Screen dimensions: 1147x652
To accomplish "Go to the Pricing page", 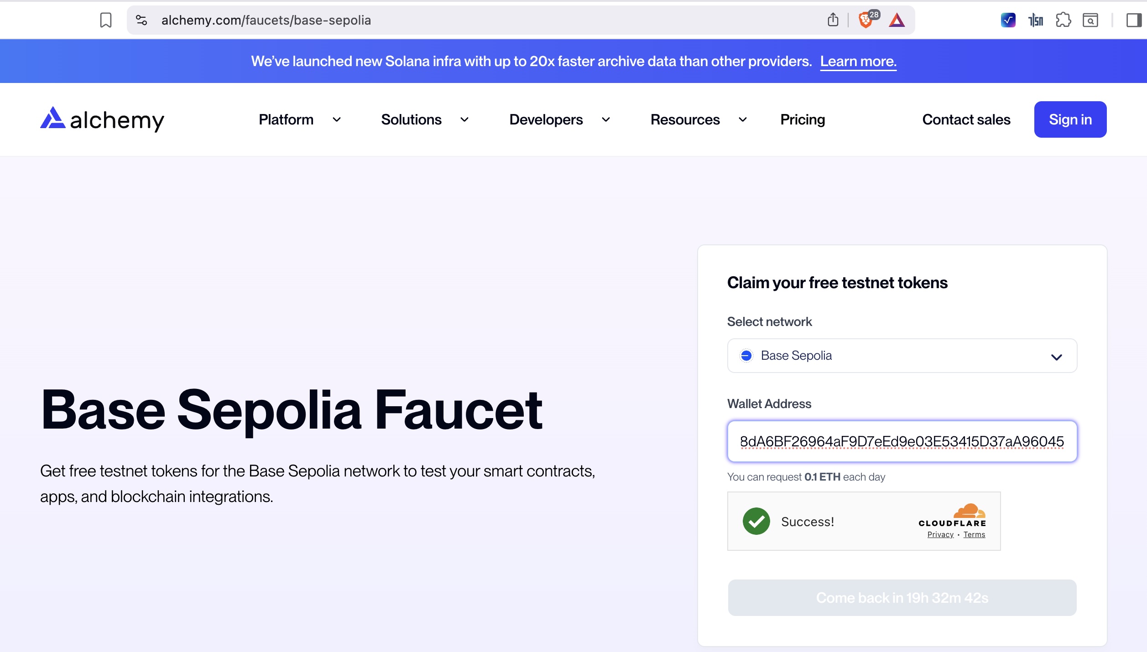I will pyautogui.click(x=803, y=119).
